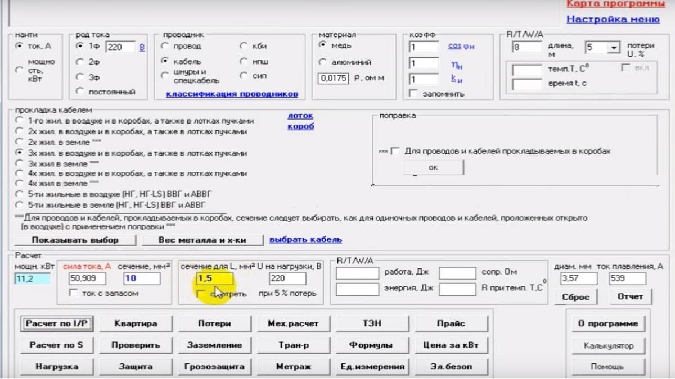Select '5-ти жильные в земле' laying option
The height and width of the screenshot is (379, 675).
pyautogui.click(x=20, y=204)
